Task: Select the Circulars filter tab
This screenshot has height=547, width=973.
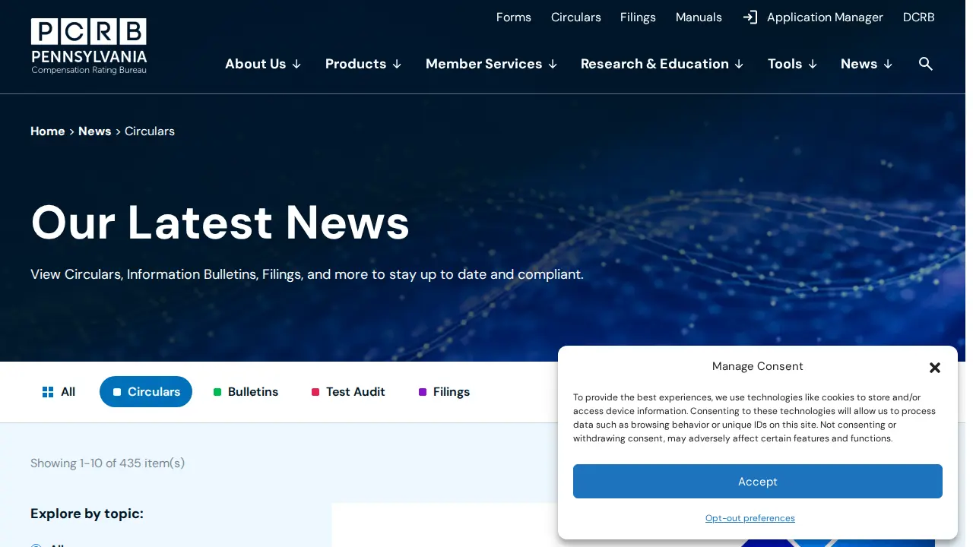Action: pyautogui.click(x=146, y=392)
